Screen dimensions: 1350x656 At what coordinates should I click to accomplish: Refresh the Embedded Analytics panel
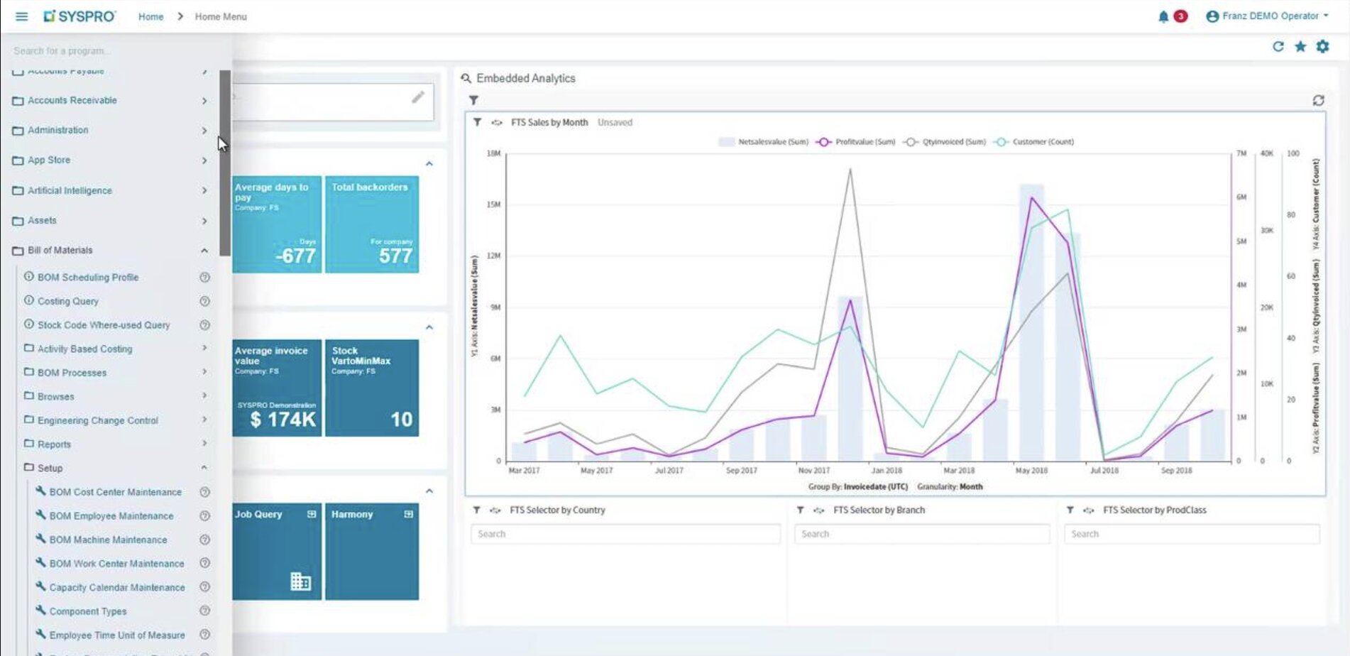(x=1318, y=101)
